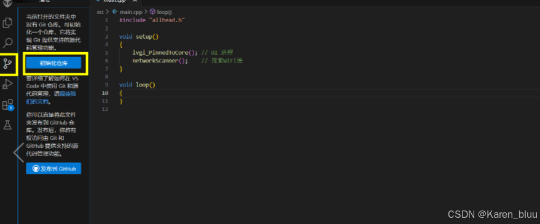Screen dimensions: 540x224
Task: Select the src breadcrumb segment
Action: pyautogui.click(x=100, y=12)
